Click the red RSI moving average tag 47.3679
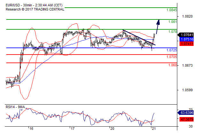This screenshot has height=133, width=200. (x=187, y=119)
